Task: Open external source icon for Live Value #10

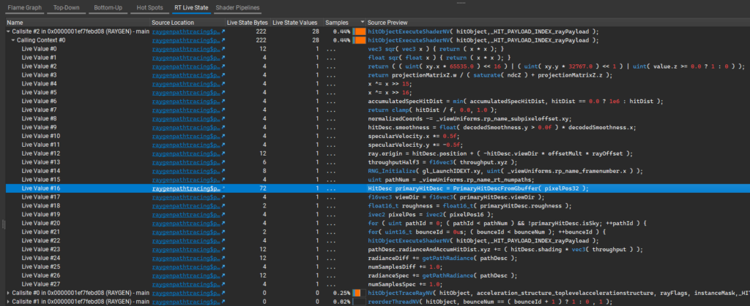Action: pyautogui.click(x=223, y=136)
